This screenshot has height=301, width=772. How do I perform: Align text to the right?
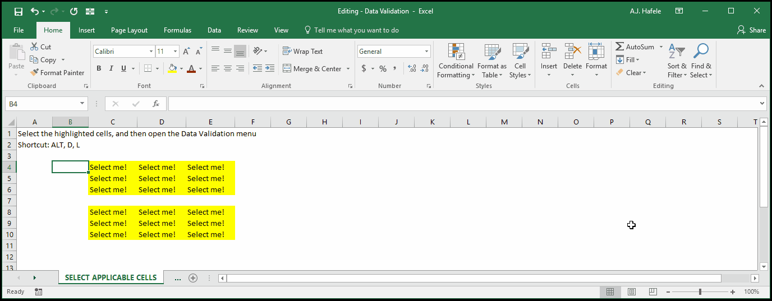coord(240,68)
